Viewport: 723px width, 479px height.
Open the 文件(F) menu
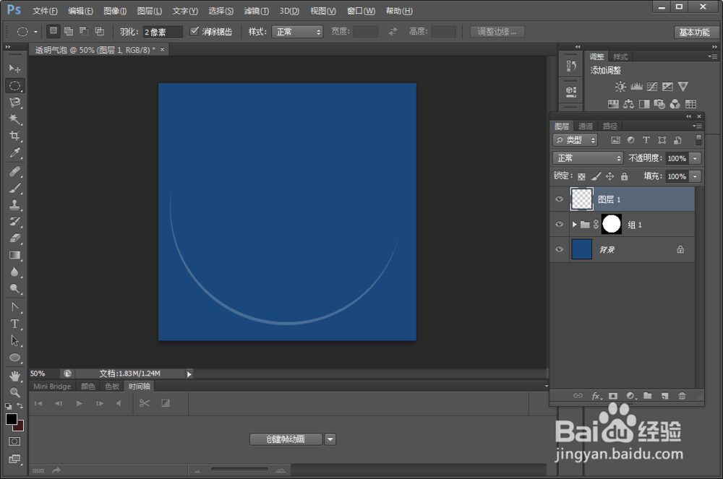45,11
